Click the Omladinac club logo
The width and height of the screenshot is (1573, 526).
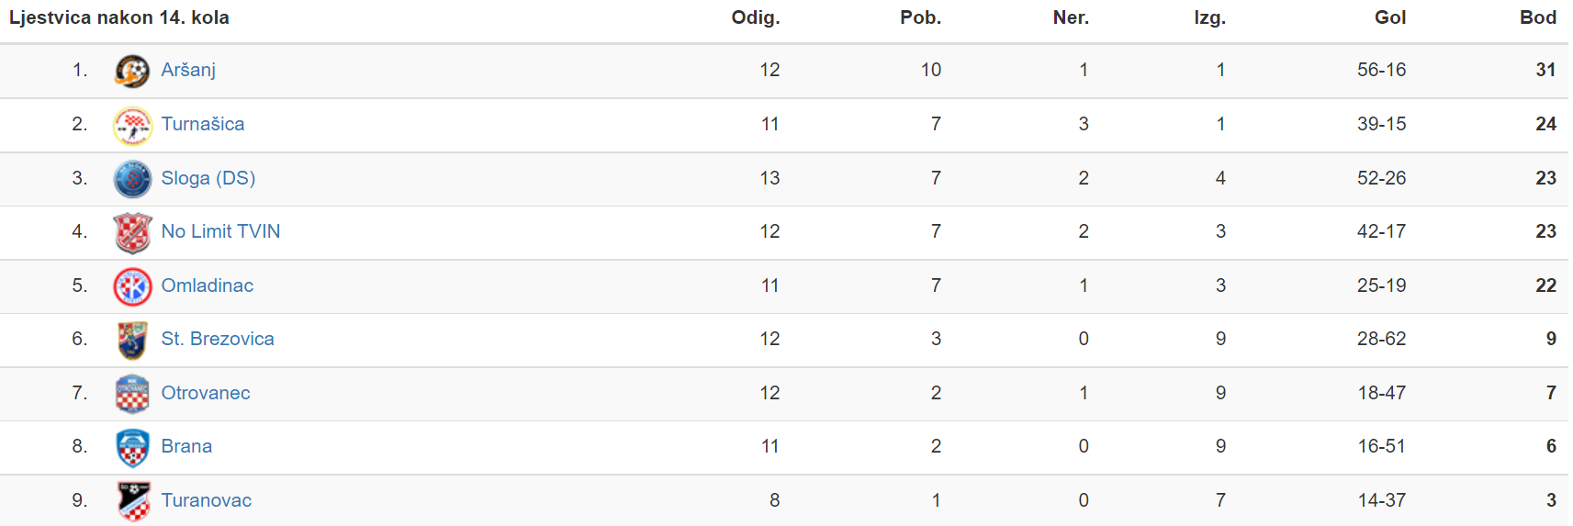point(132,286)
